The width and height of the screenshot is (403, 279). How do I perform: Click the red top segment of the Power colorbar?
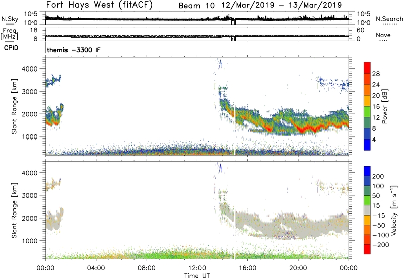click(367, 67)
